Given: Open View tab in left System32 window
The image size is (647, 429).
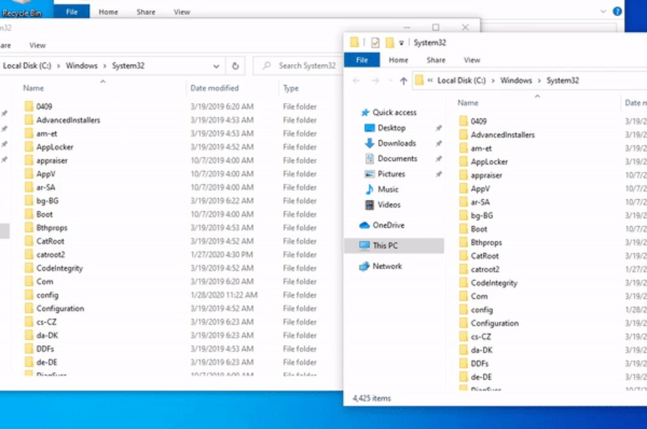Looking at the screenshot, I should [x=37, y=45].
